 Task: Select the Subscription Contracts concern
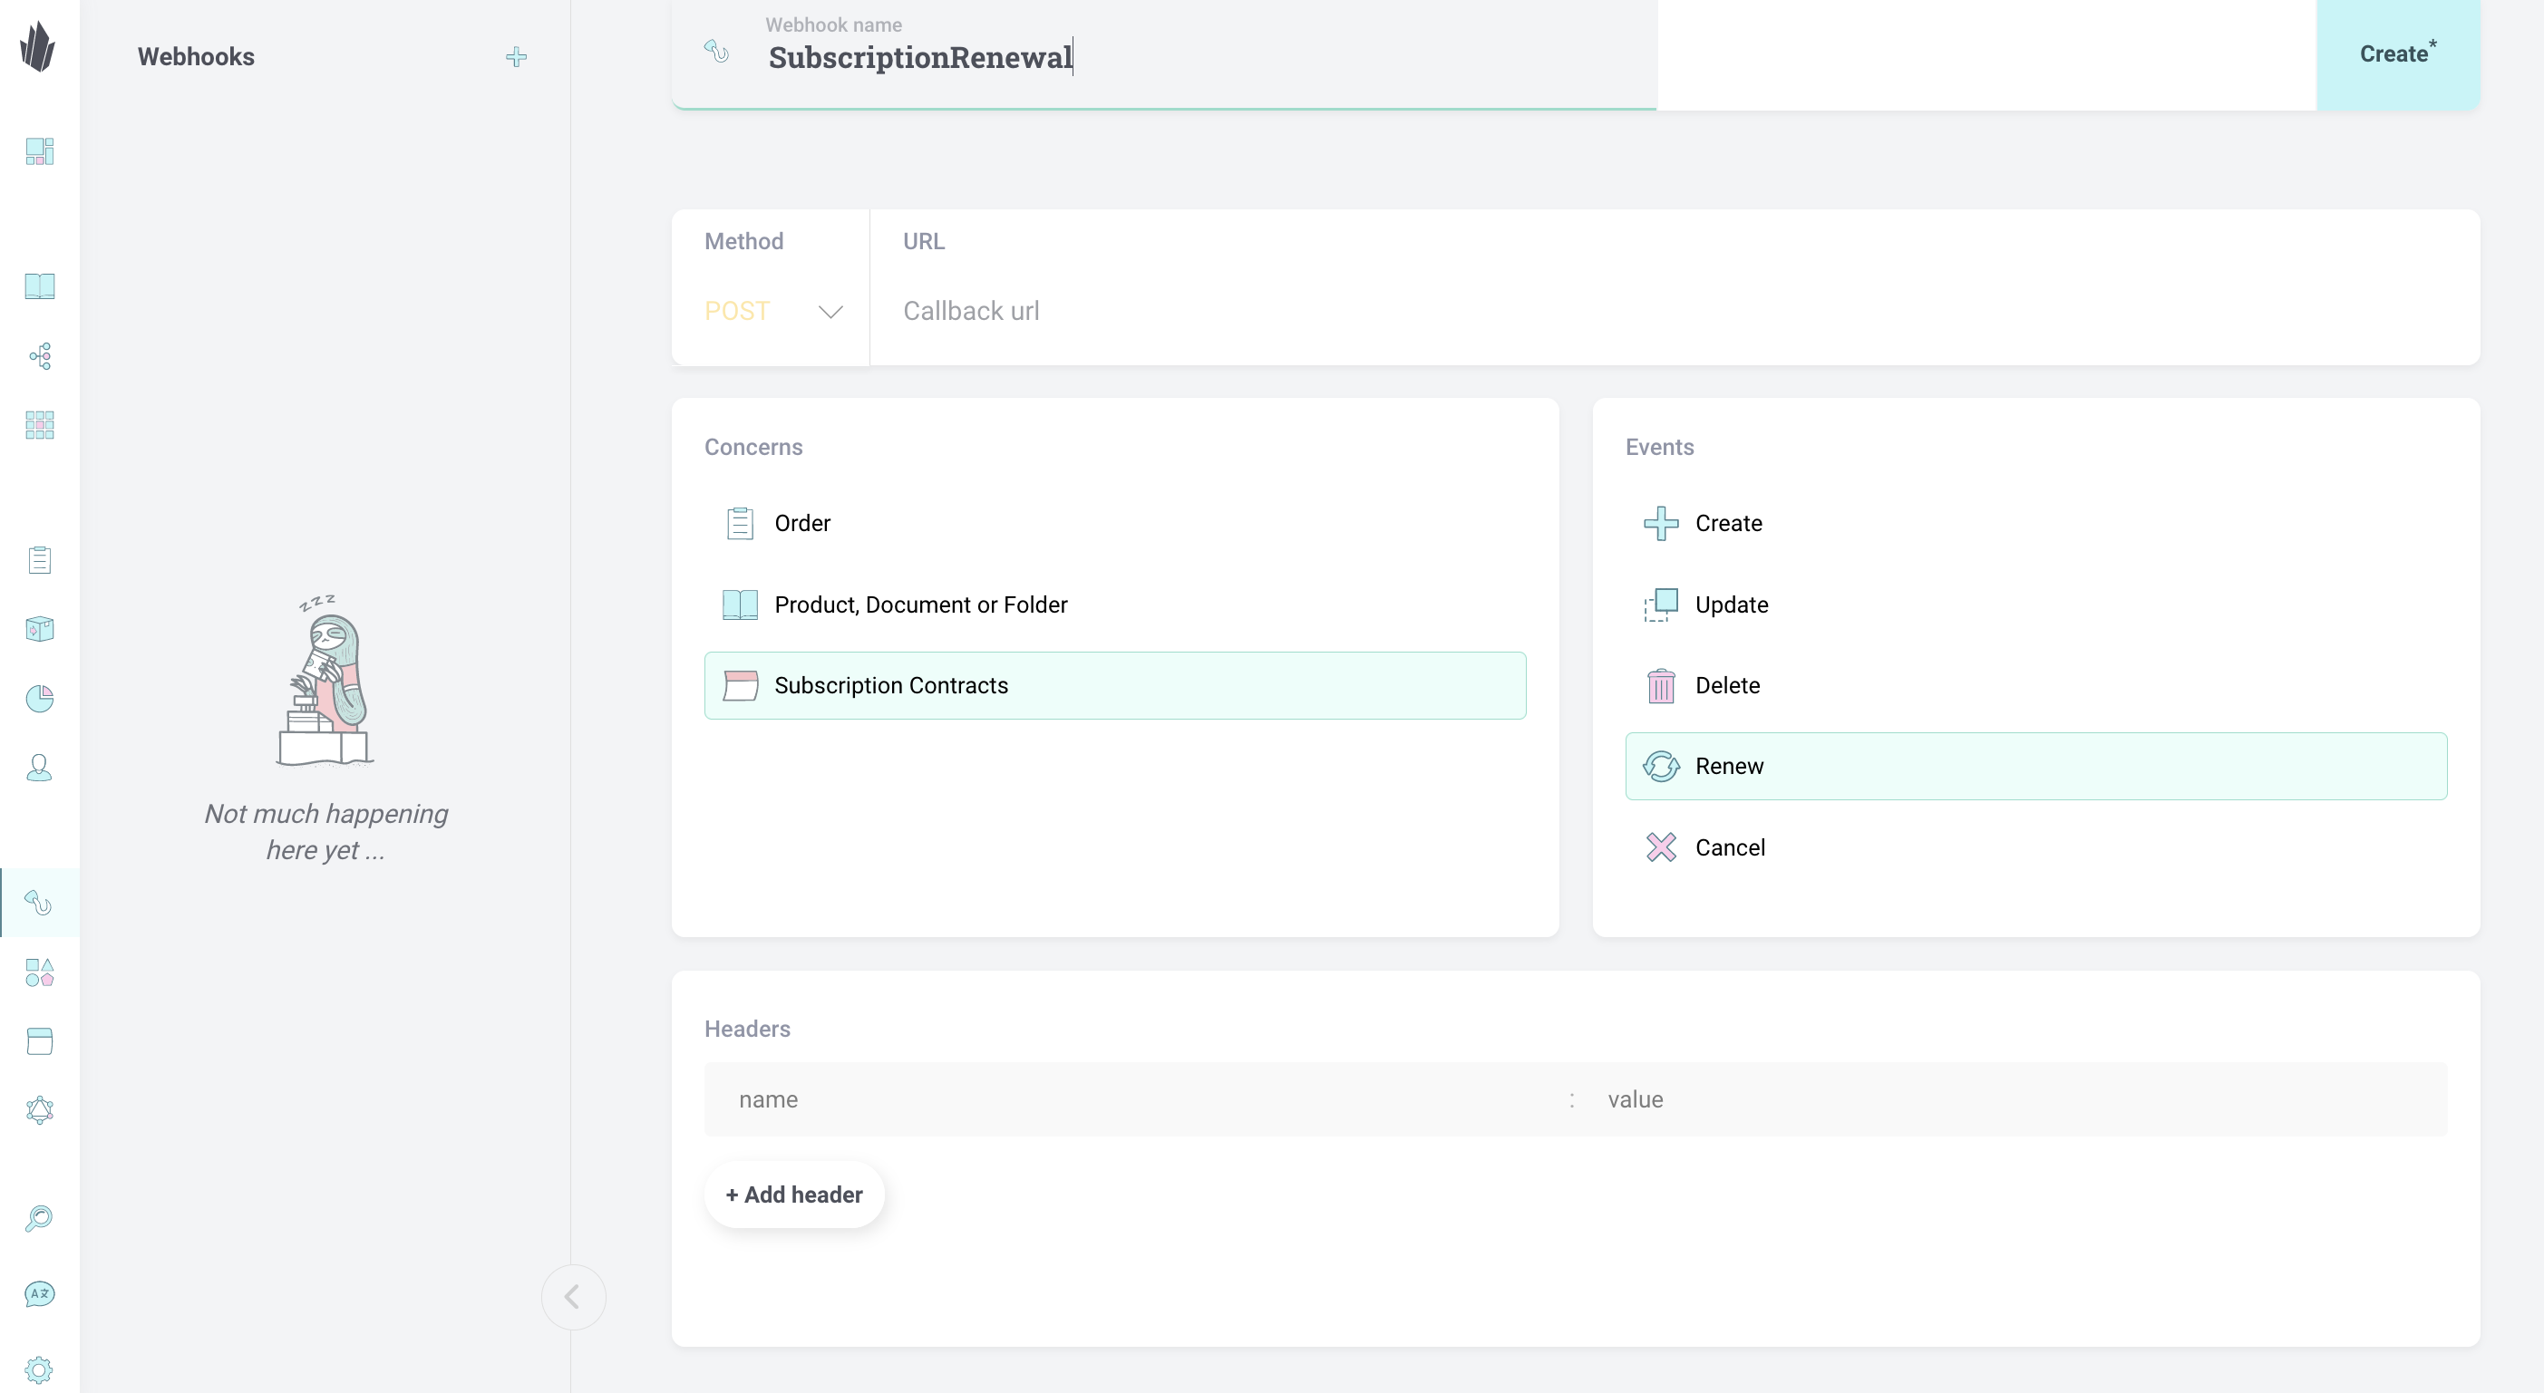1114,685
